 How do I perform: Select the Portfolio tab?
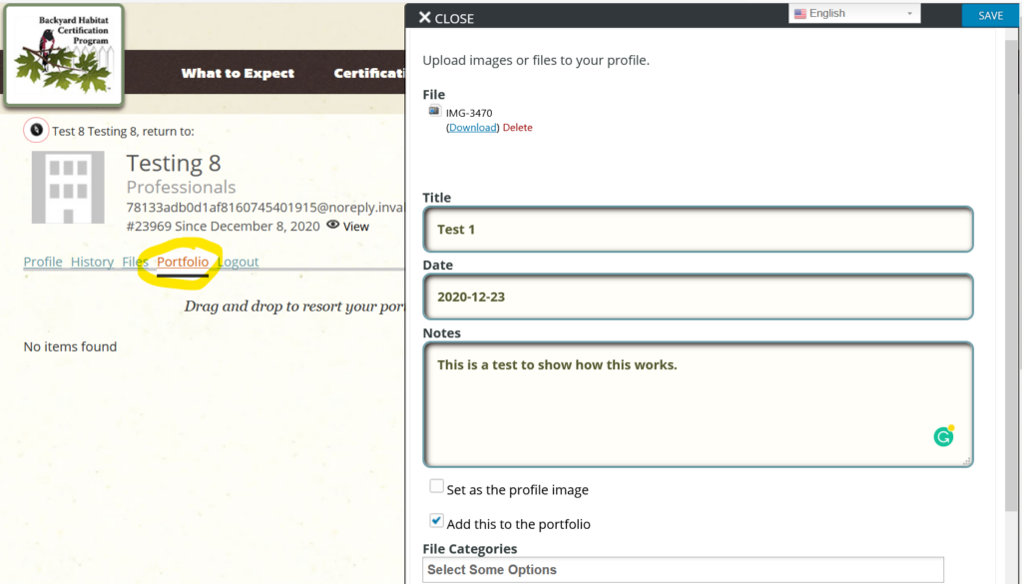pyautogui.click(x=183, y=262)
